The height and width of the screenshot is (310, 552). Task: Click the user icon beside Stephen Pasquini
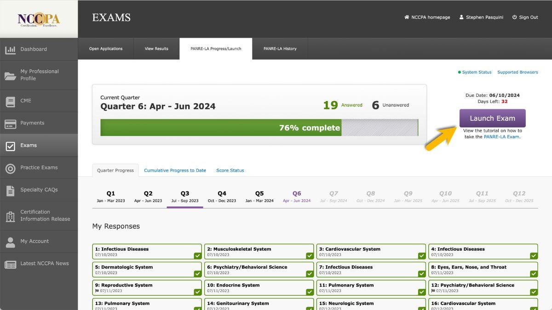point(461,17)
